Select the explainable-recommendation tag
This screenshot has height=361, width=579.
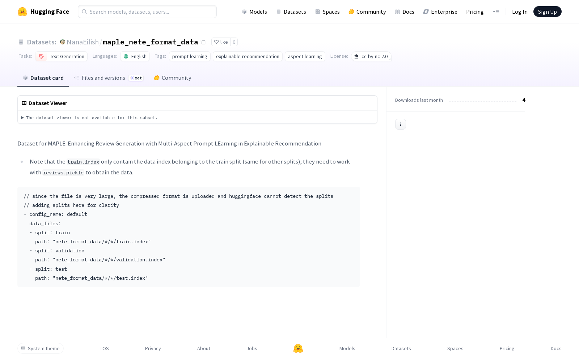click(248, 56)
